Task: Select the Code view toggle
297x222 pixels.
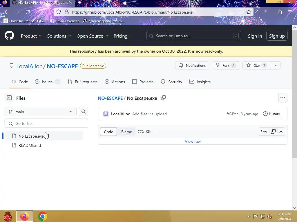Action: click(108, 132)
